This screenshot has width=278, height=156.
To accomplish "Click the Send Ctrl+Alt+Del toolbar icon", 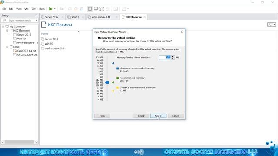I will pyautogui.click(x=62, y=9).
